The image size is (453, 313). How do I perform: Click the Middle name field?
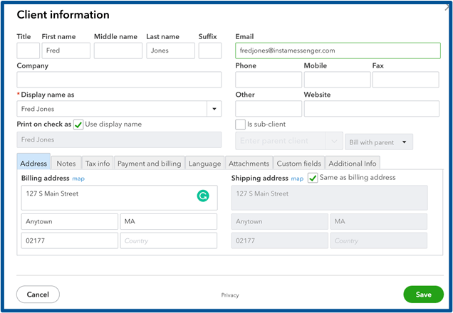pyautogui.click(x=118, y=51)
